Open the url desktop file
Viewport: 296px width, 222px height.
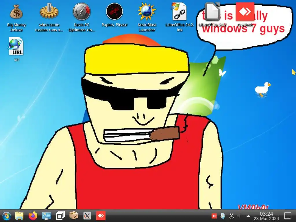(16, 49)
